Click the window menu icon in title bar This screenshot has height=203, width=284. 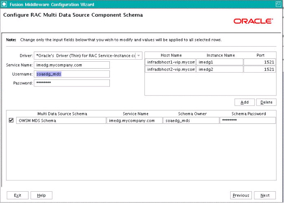coord(4,4)
